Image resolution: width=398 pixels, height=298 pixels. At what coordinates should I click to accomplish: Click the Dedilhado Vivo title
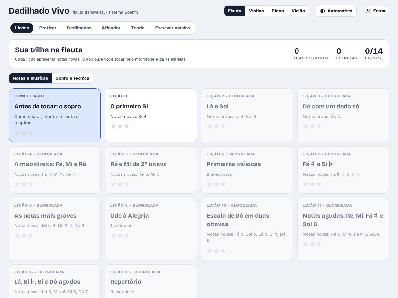tap(39, 11)
